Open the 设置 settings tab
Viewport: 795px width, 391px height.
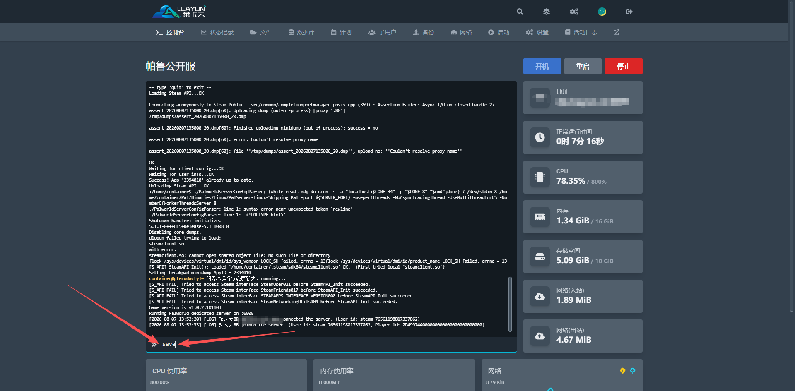[537, 32]
